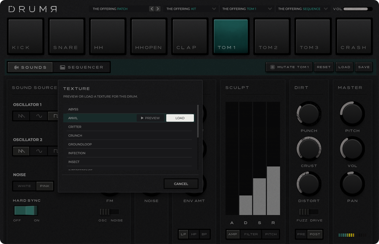The width and height of the screenshot is (379, 244).
Task: Select the Snare drum pad
Action: tap(67, 36)
